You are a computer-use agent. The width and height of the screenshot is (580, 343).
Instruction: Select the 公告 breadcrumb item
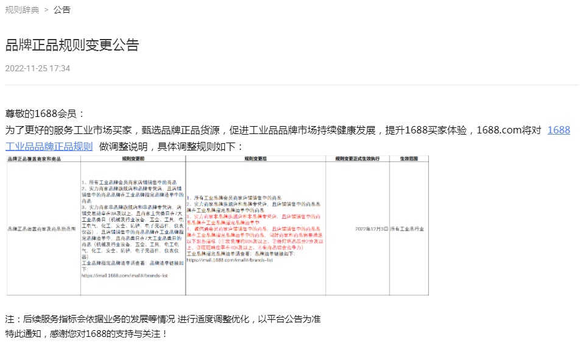[62, 10]
